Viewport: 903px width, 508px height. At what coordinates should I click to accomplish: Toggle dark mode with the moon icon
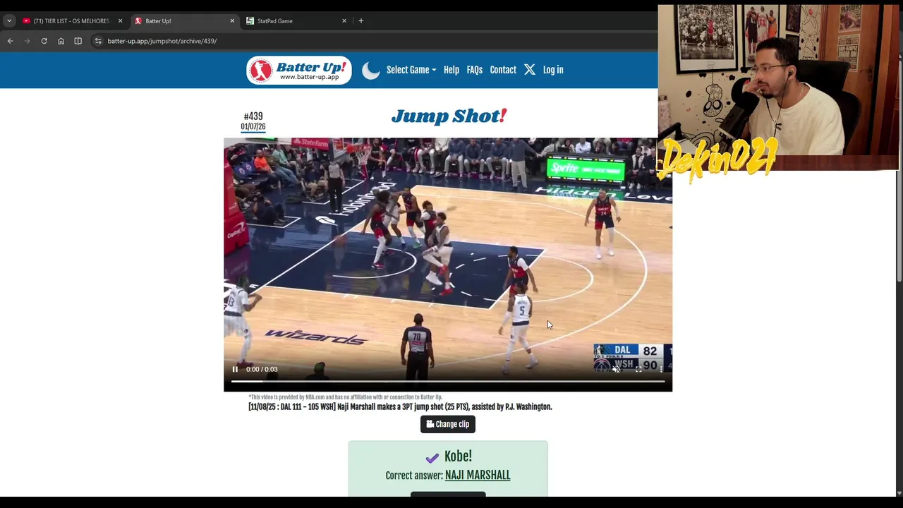[371, 70]
